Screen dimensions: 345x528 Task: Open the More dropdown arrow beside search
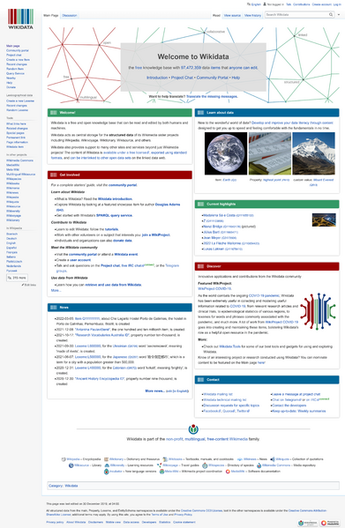tap(339, 15)
